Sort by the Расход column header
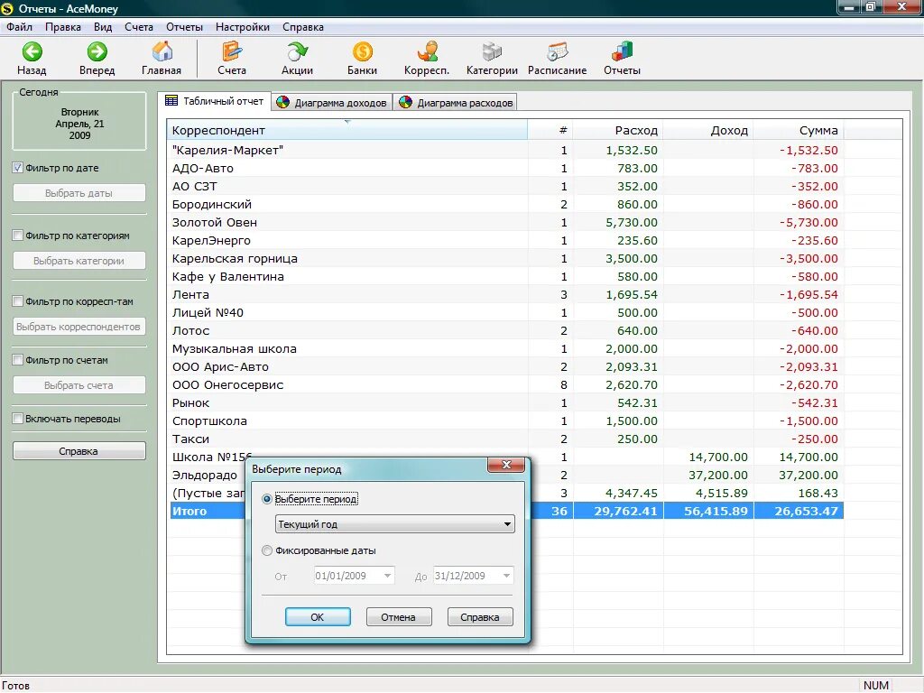The image size is (924, 693). click(x=617, y=130)
